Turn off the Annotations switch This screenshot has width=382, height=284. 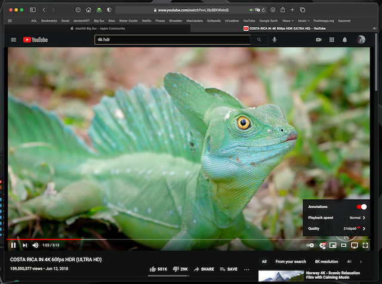pyautogui.click(x=362, y=206)
